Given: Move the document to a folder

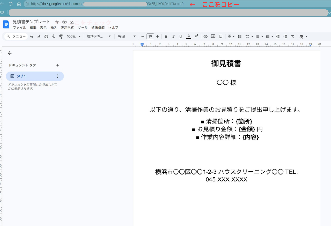Looking at the screenshot, I should (63, 22).
